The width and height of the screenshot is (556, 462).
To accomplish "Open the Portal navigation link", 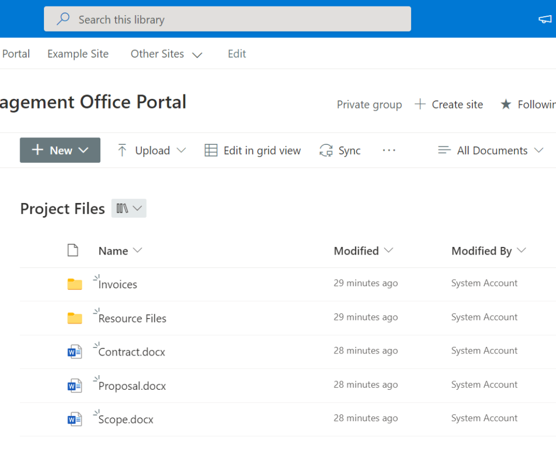I will tap(16, 54).
